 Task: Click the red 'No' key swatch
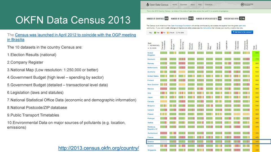[162, 33]
